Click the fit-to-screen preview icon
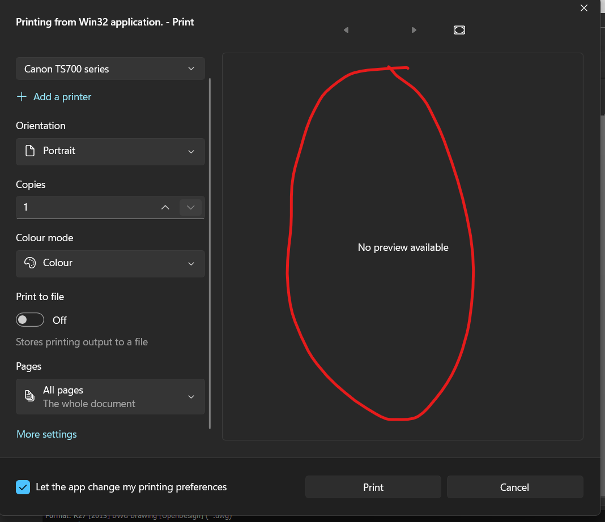The width and height of the screenshot is (605, 522). 459,30
